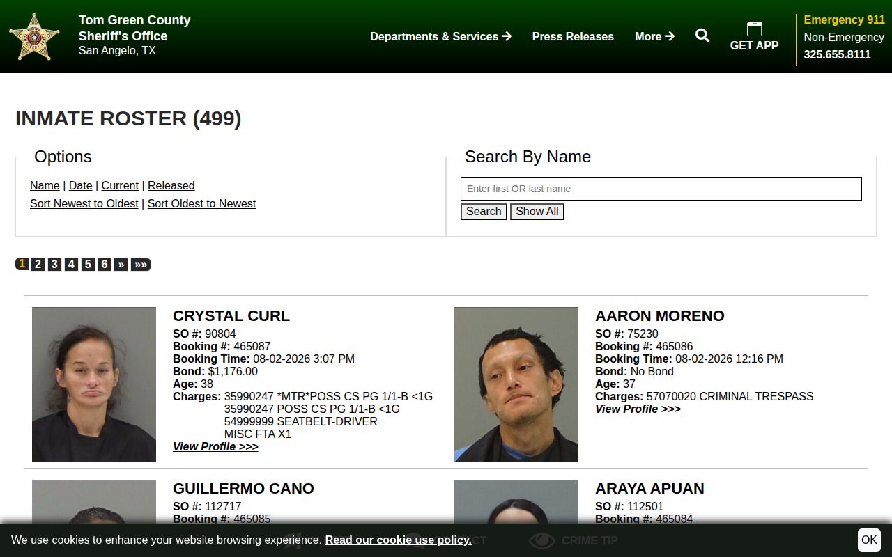The width and height of the screenshot is (892, 557).
Task: Go to roster page 2
Action: tap(38, 264)
